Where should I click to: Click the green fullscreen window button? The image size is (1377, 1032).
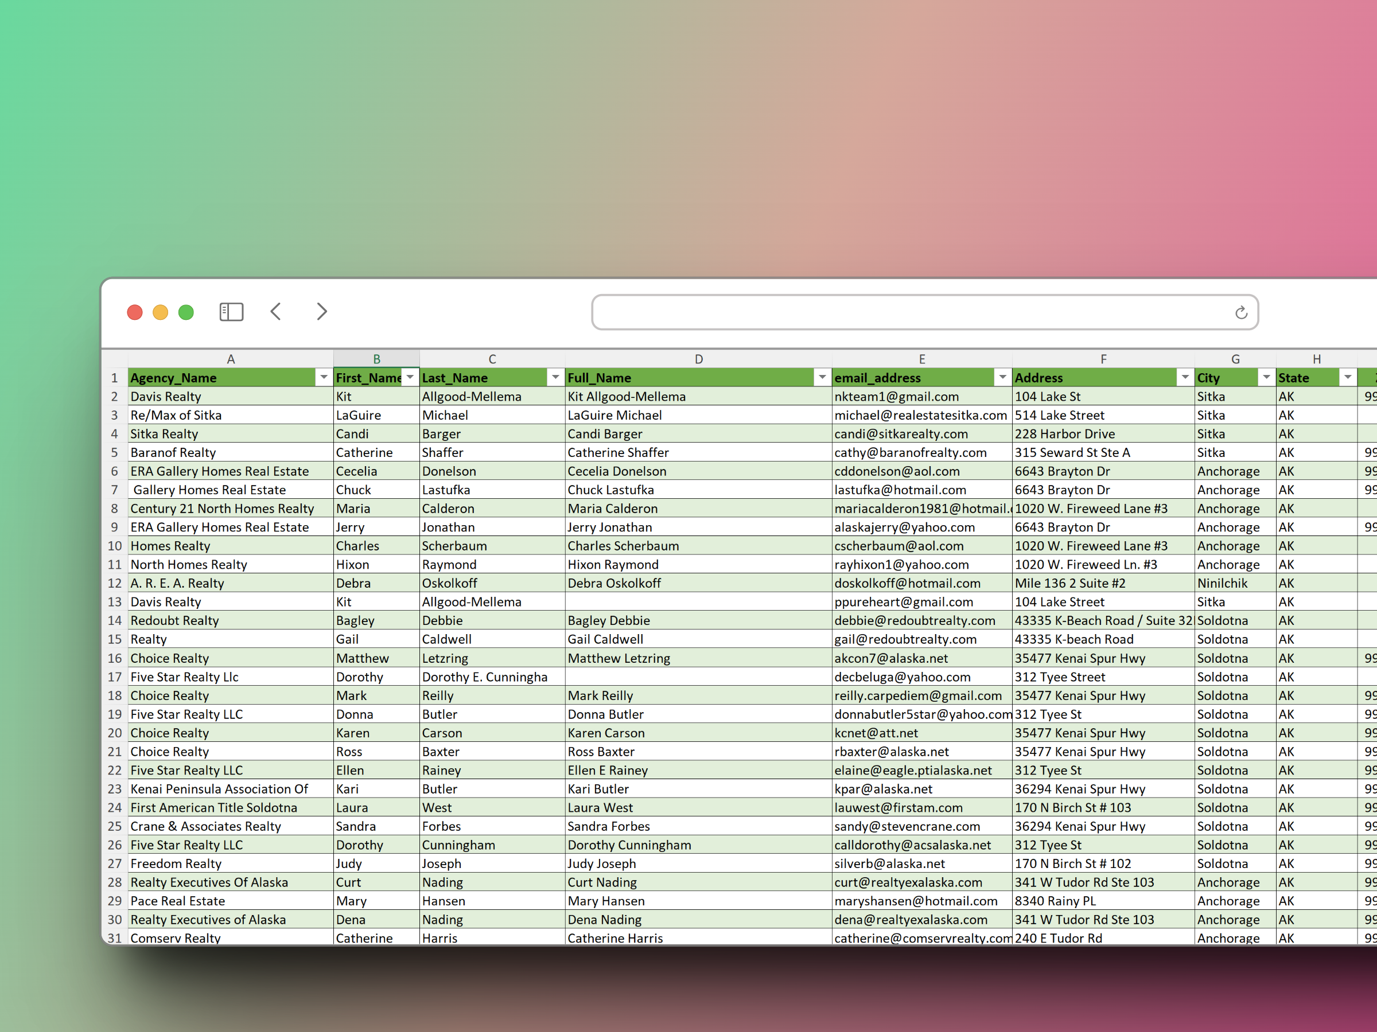(186, 312)
